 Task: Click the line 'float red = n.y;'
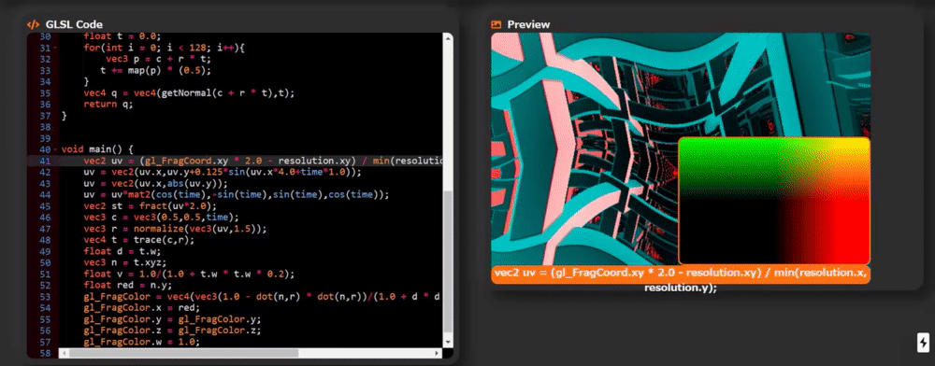(128, 285)
